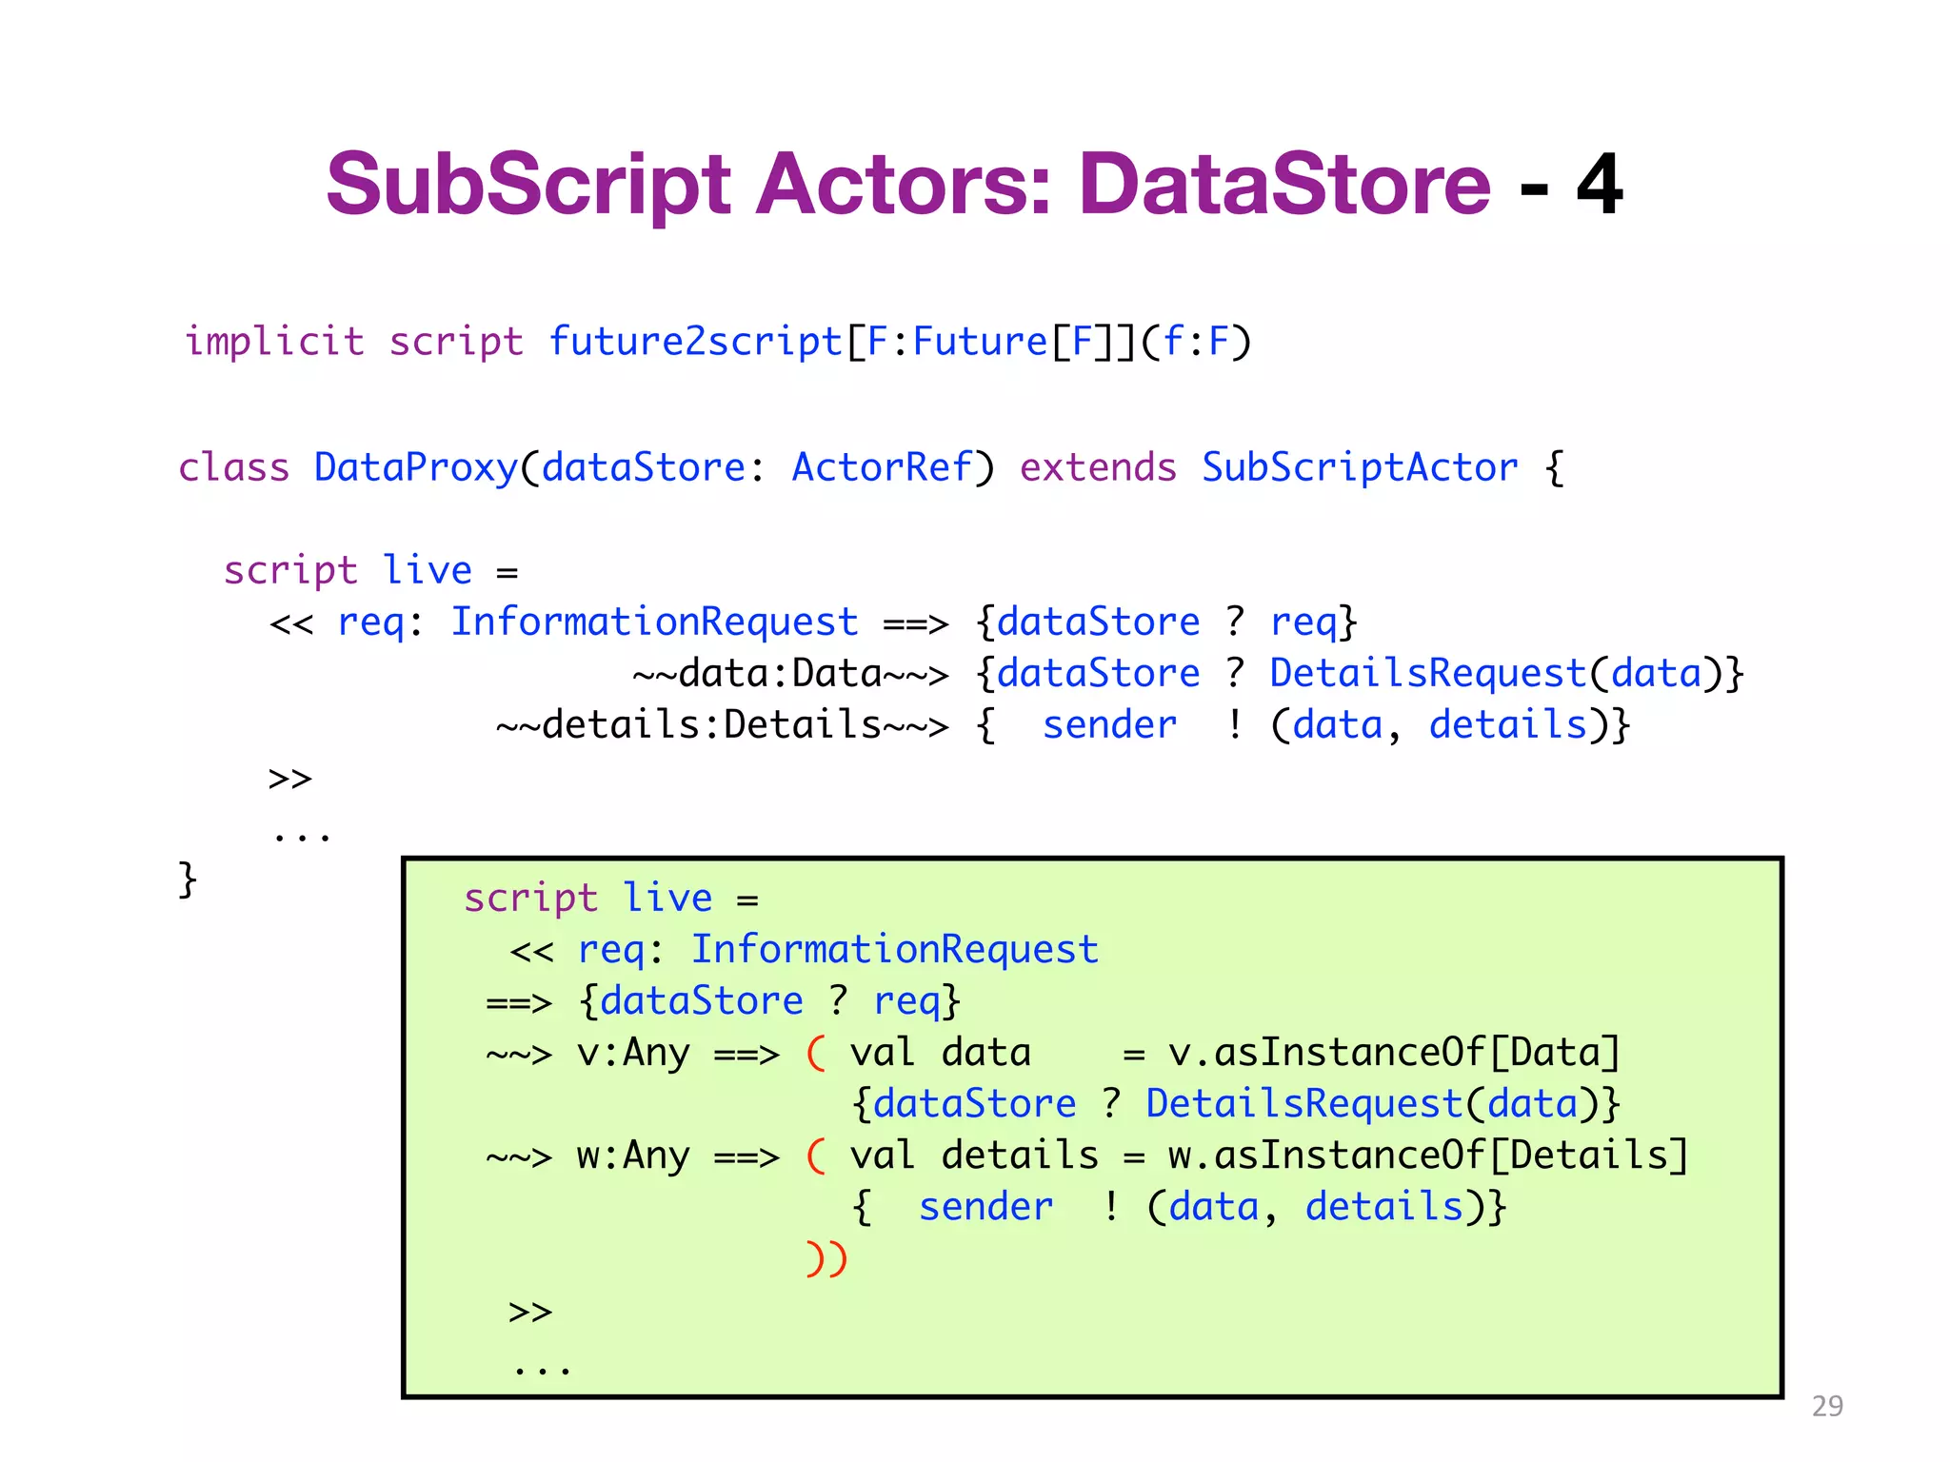
Task: Click the slide page number 29
Action: (x=1826, y=1406)
